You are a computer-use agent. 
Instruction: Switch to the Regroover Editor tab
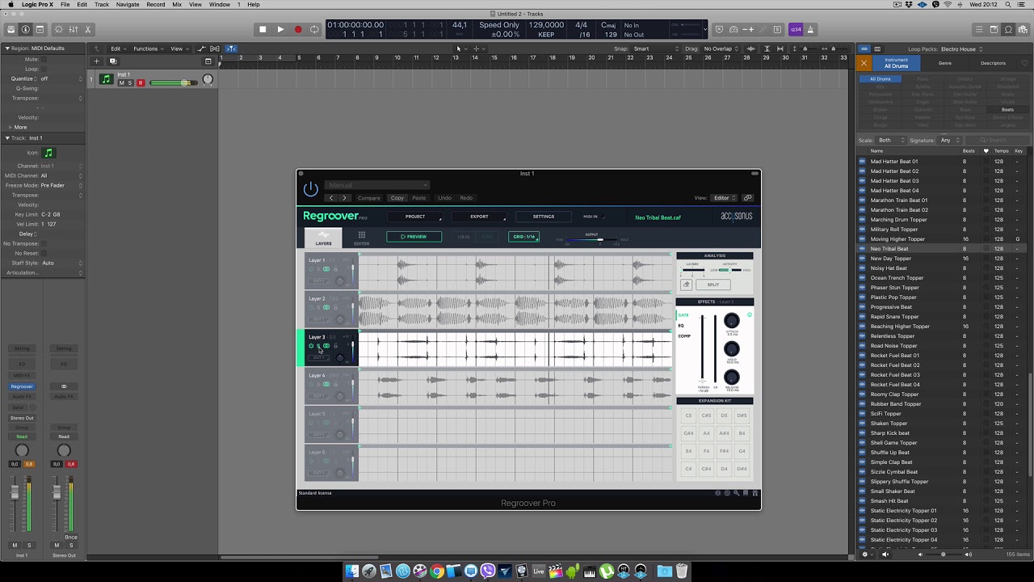(x=361, y=238)
